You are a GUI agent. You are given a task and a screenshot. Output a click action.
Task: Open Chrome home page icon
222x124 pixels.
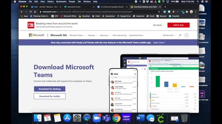[x=35, y=12]
